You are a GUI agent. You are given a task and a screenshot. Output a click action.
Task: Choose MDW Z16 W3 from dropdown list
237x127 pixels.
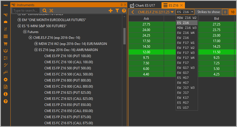(187, 28)
